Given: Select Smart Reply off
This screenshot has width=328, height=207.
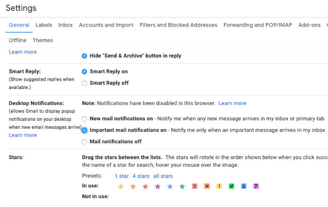Looking at the screenshot, I should coord(84,83).
